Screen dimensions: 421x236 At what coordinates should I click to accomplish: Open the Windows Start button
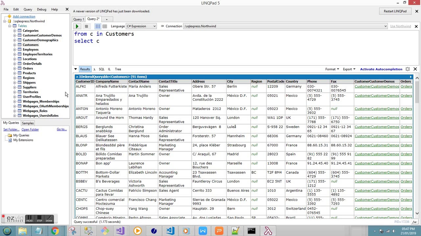pos(7,231)
